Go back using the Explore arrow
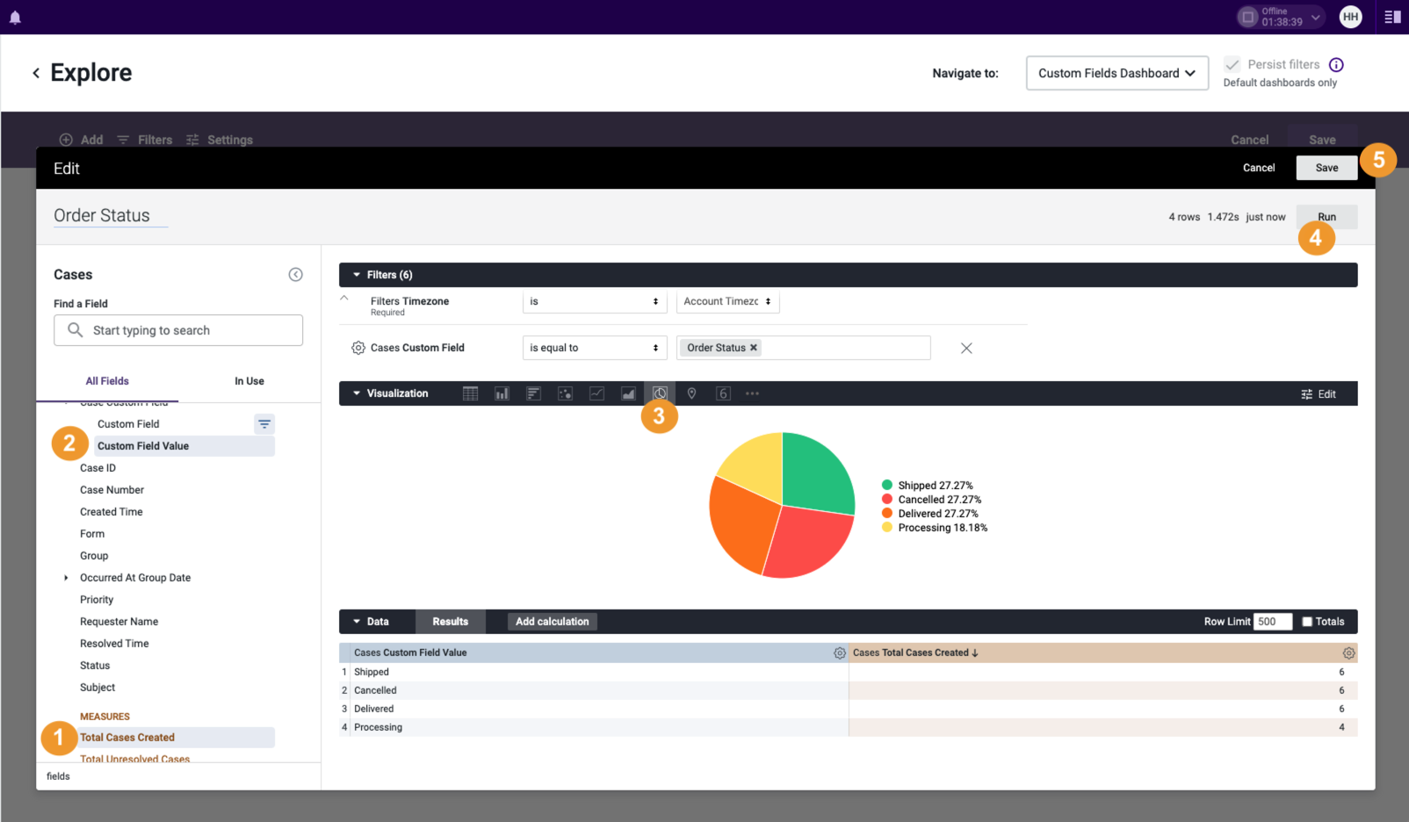Viewport: 1409px width, 822px height. pos(36,73)
